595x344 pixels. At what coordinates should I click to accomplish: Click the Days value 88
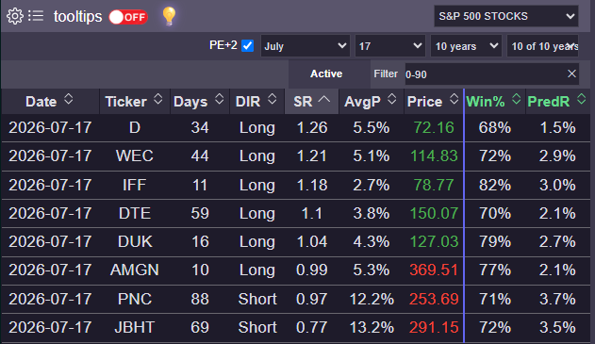pos(200,300)
